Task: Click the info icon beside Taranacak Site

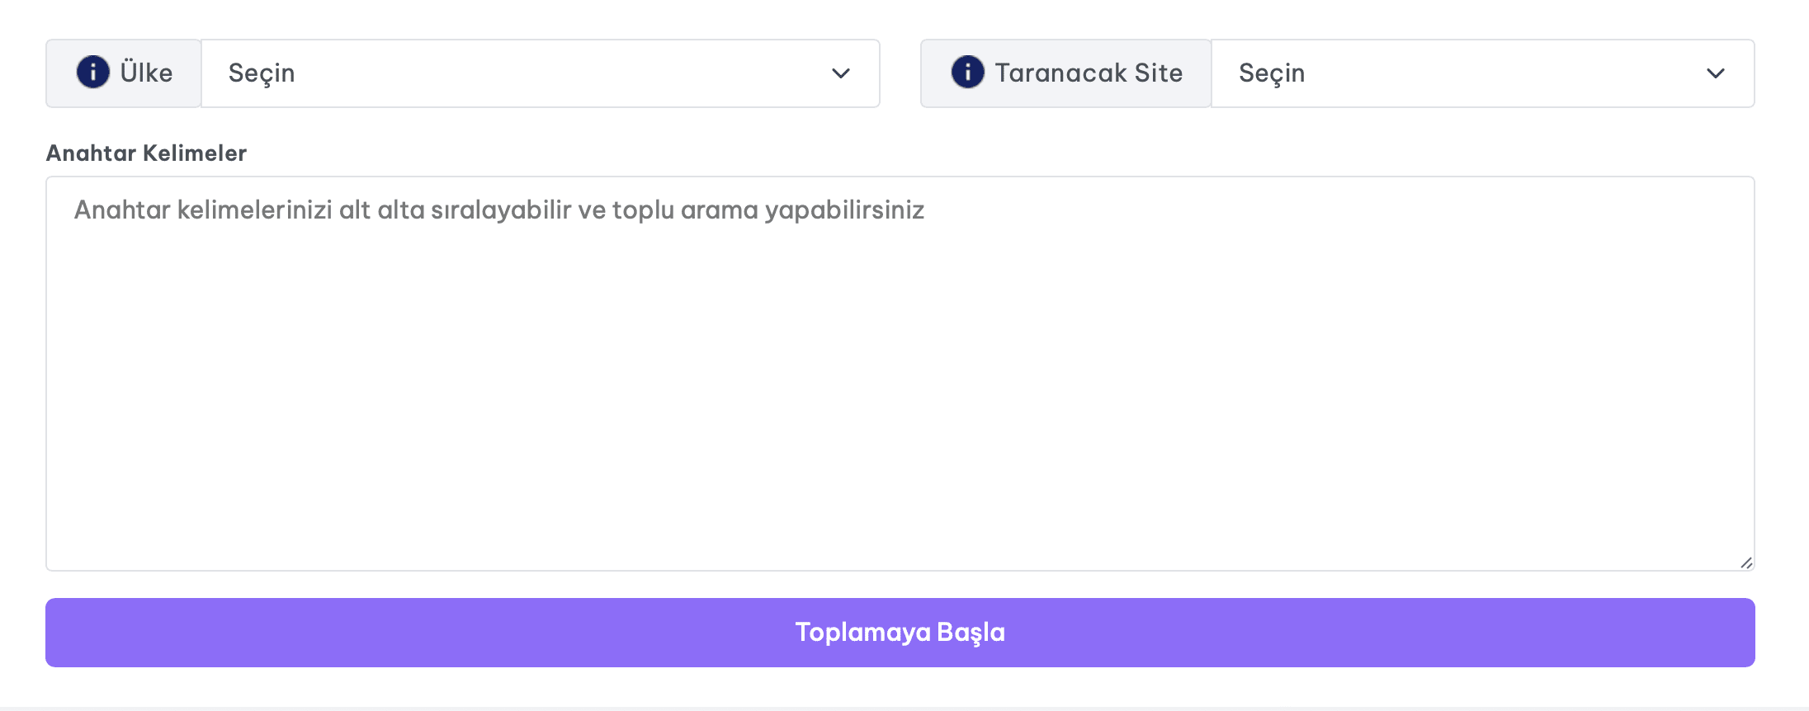Action: (968, 73)
